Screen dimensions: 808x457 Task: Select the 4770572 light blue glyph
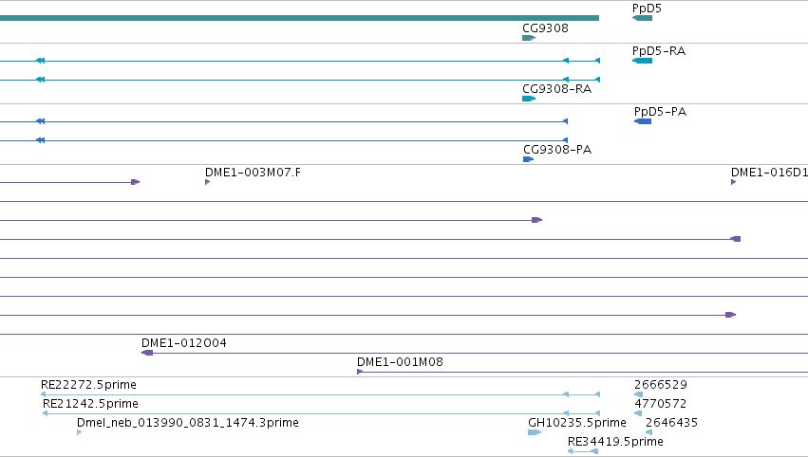[638, 413]
